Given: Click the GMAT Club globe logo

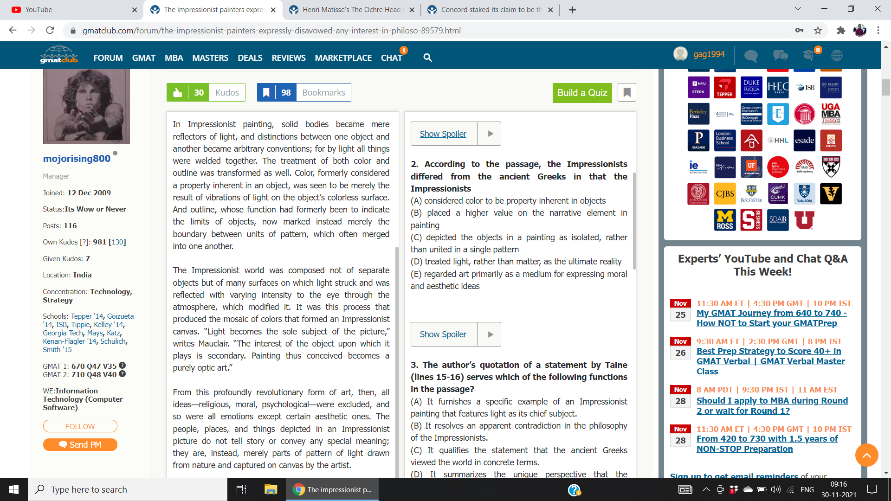Looking at the screenshot, I should coord(59,54).
